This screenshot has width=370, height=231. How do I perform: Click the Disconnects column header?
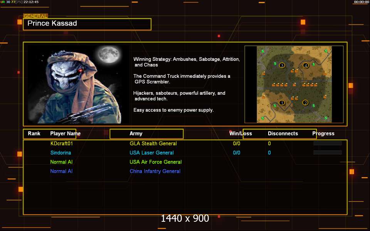tap(283, 134)
